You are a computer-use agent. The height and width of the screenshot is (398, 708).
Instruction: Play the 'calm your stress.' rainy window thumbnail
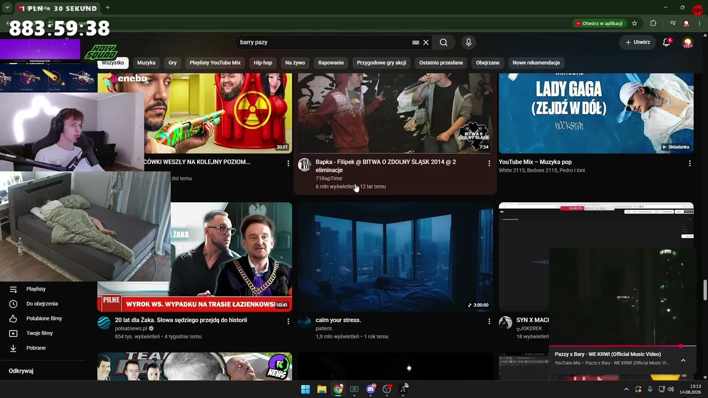click(395, 257)
